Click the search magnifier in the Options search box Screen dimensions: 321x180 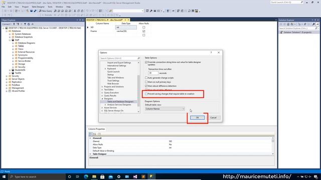pos(138,58)
